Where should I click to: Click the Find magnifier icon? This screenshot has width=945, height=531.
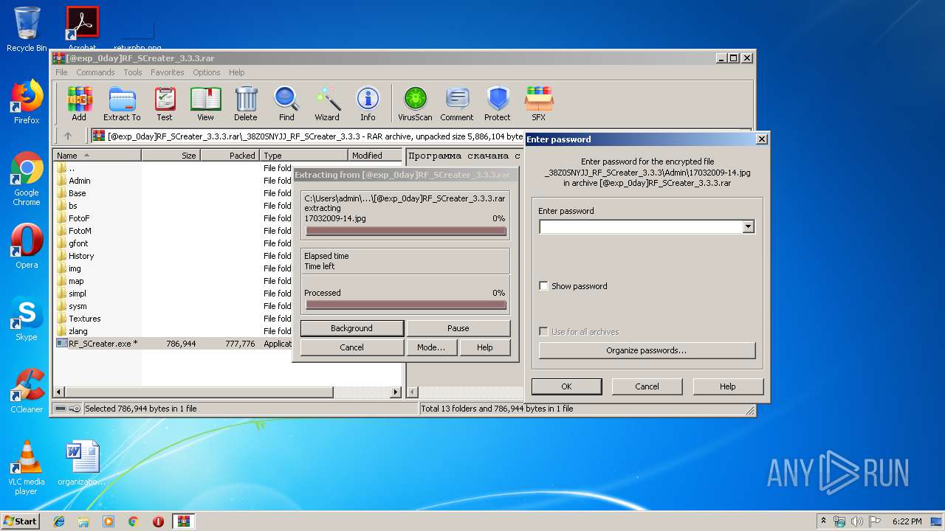coord(286,103)
